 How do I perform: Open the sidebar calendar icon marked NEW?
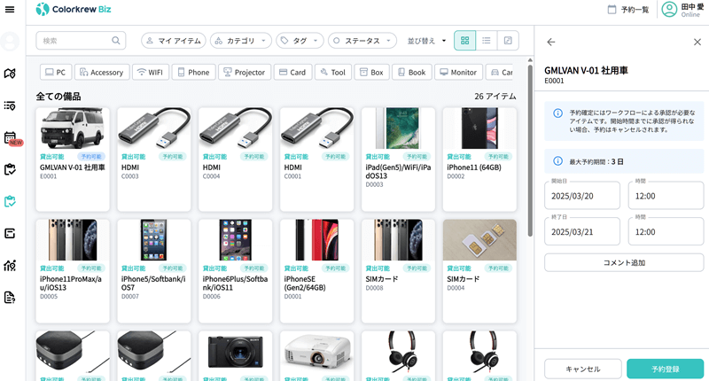click(x=10, y=137)
